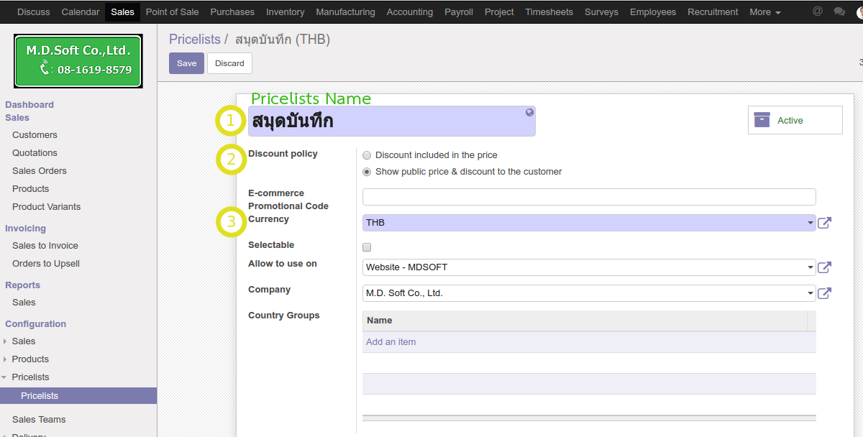This screenshot has width=863, height=437.
Task: Open external link icon next to Currency
Action: tap(825, 223)
